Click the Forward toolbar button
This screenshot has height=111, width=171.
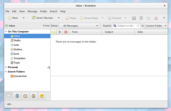coord(114,18)
